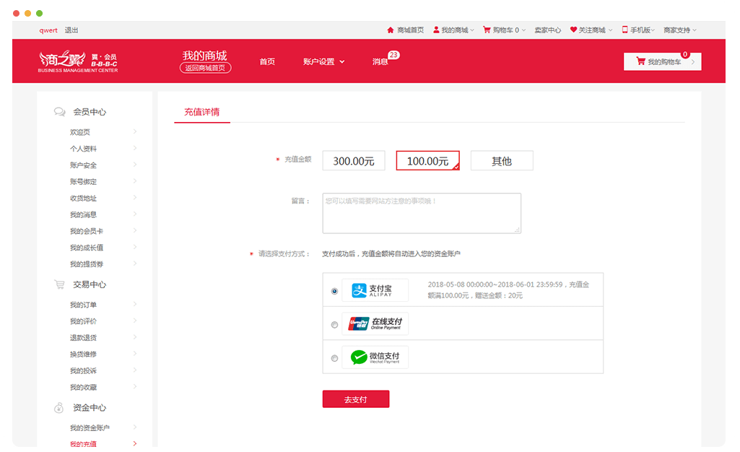Click the red arrow next to 我的充值

135,443
